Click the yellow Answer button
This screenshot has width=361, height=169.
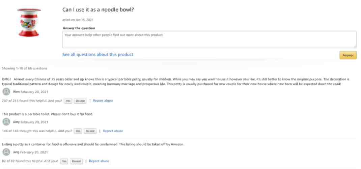tap(348, 55)
